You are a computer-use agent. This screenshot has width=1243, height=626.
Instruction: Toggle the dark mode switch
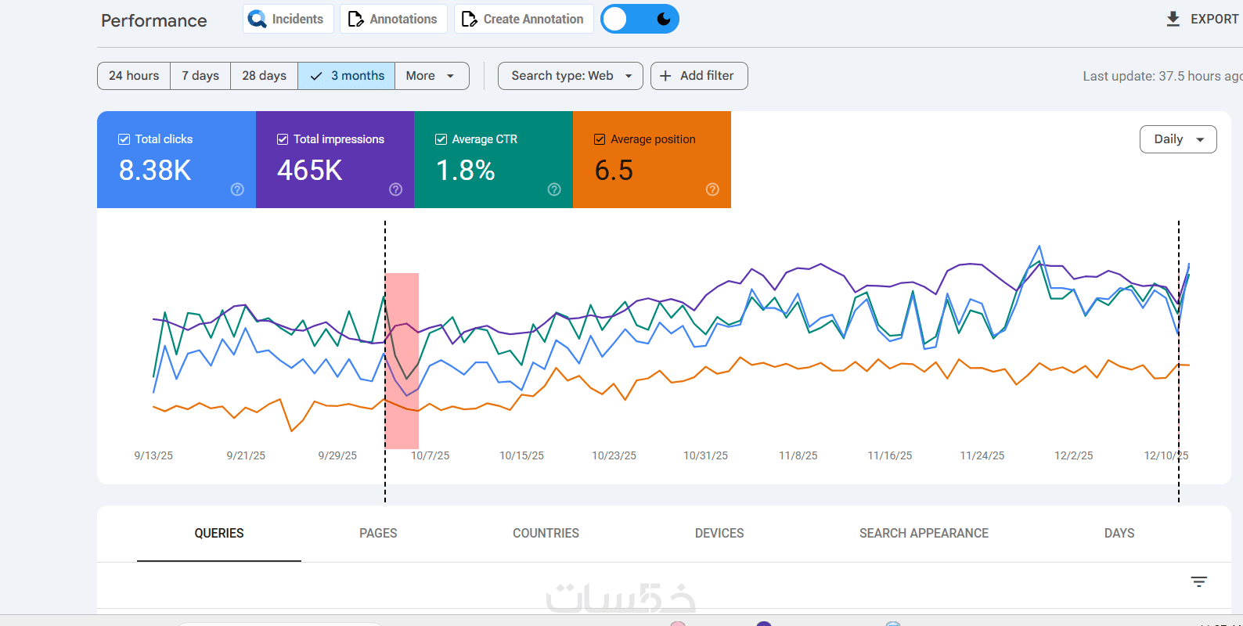(640, 19)
